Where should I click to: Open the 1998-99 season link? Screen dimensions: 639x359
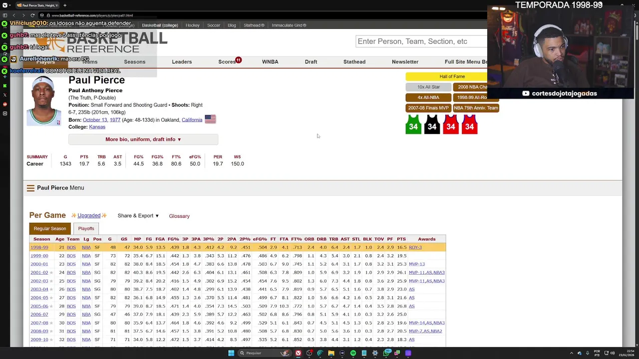(39, 247)
